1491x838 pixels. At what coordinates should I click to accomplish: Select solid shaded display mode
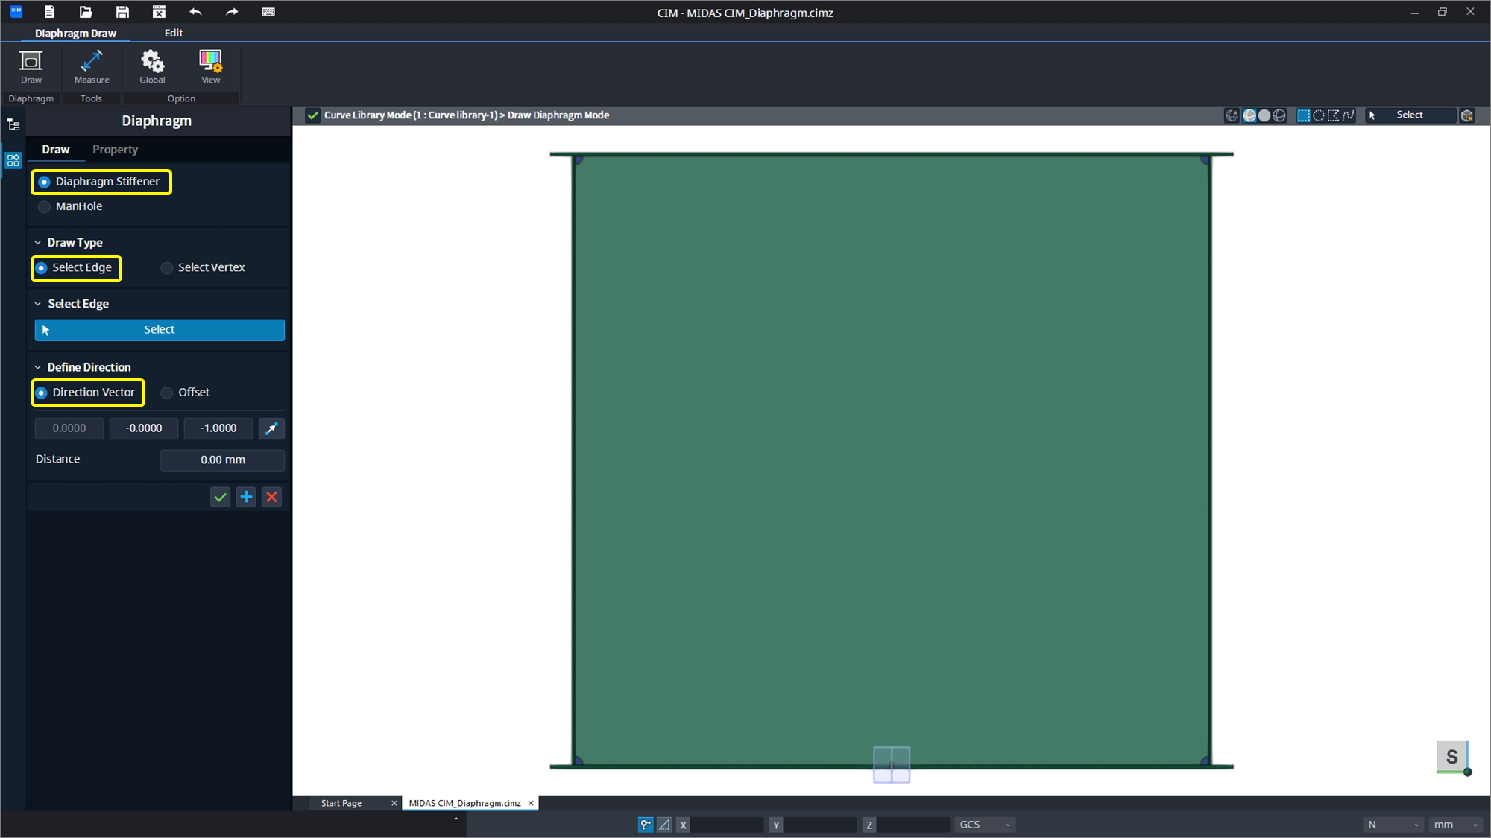click(1264, 115)
